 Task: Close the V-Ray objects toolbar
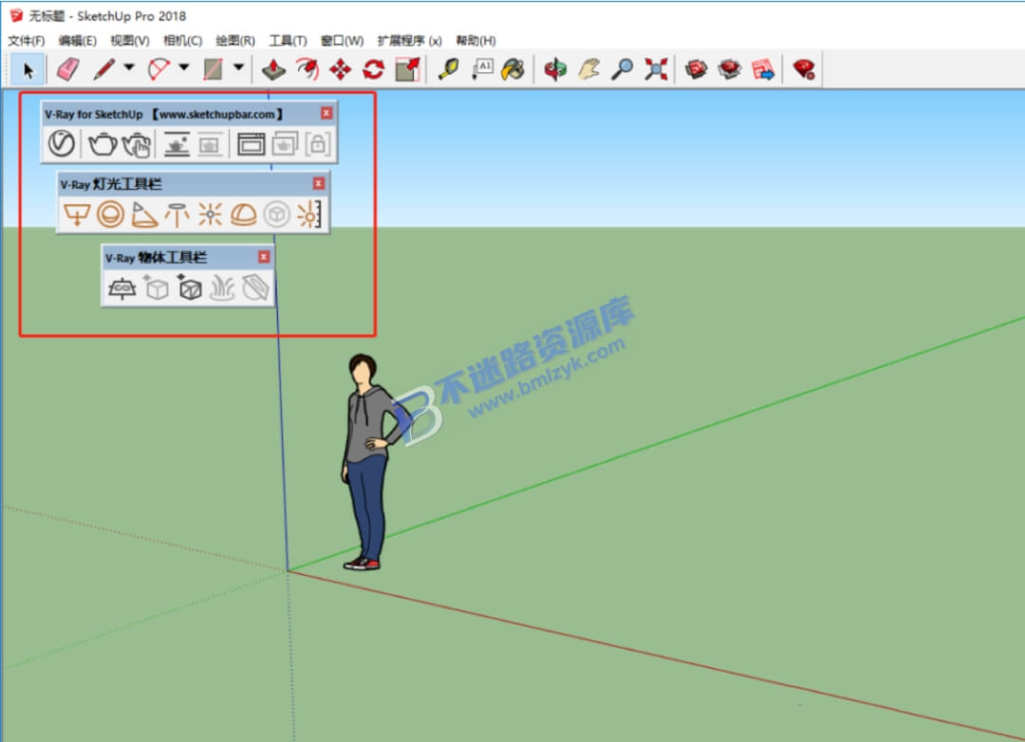point(264,257)
